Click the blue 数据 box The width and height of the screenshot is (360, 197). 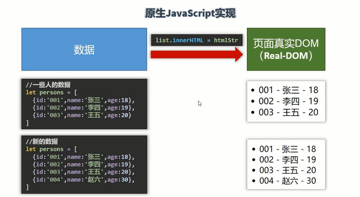pos(84,49)
